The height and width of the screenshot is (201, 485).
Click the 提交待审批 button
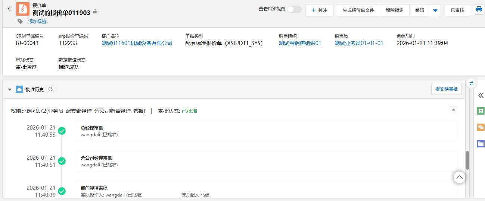[446, 89]
